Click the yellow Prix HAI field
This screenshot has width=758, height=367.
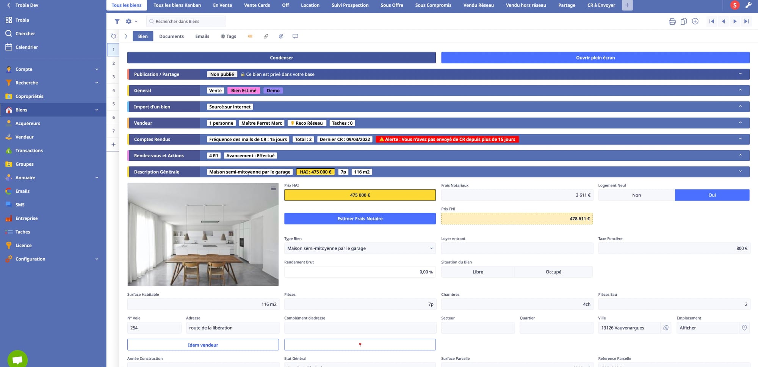tap(360, 195)
